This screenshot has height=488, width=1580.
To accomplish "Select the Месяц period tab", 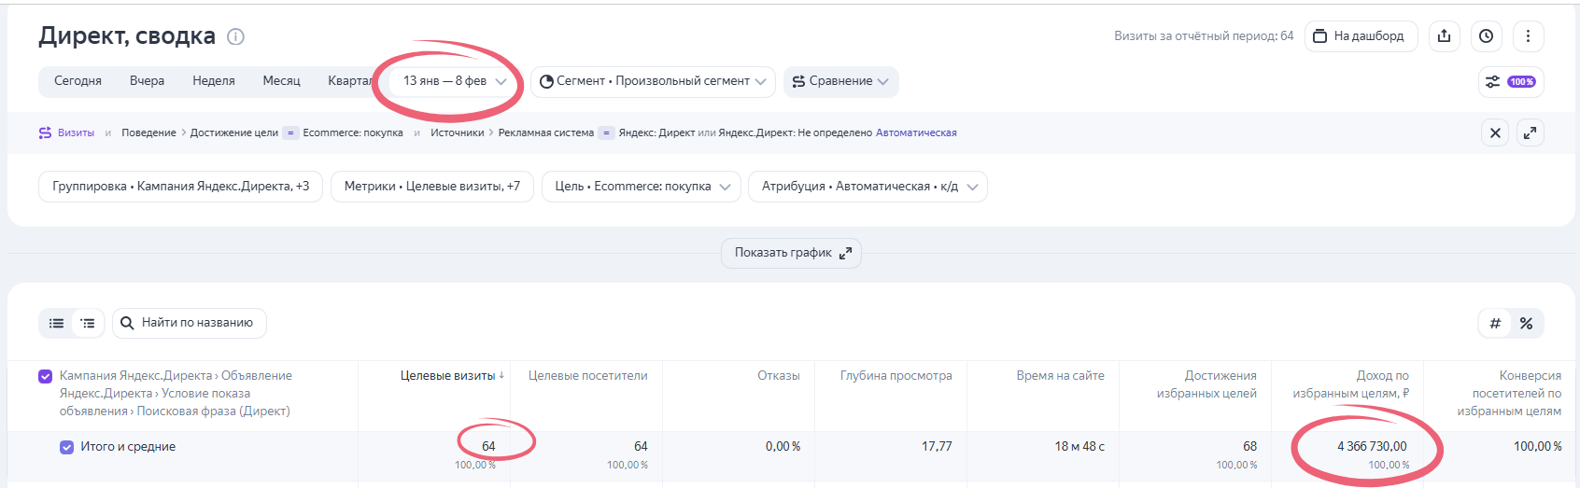I will click(x=281, y=81).
